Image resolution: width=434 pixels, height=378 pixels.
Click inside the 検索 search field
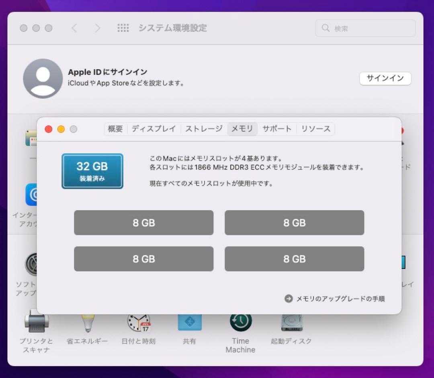(365, 28)
